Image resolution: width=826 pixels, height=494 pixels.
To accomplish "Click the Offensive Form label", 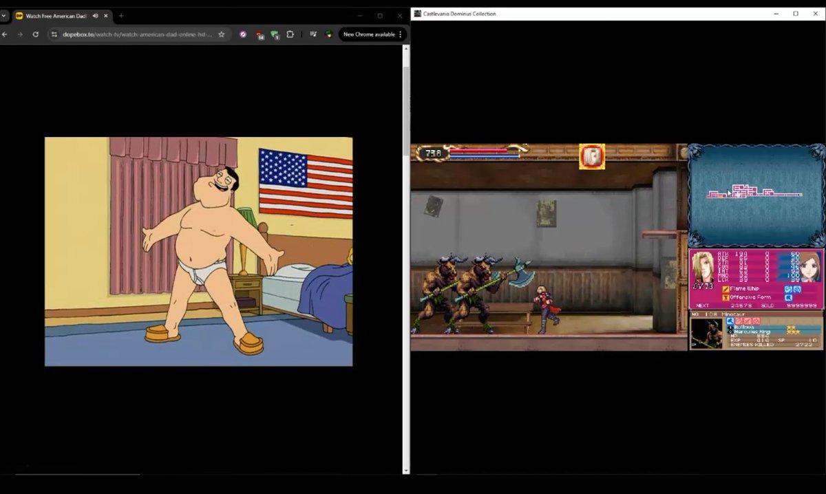I will (x=750, y=297).
